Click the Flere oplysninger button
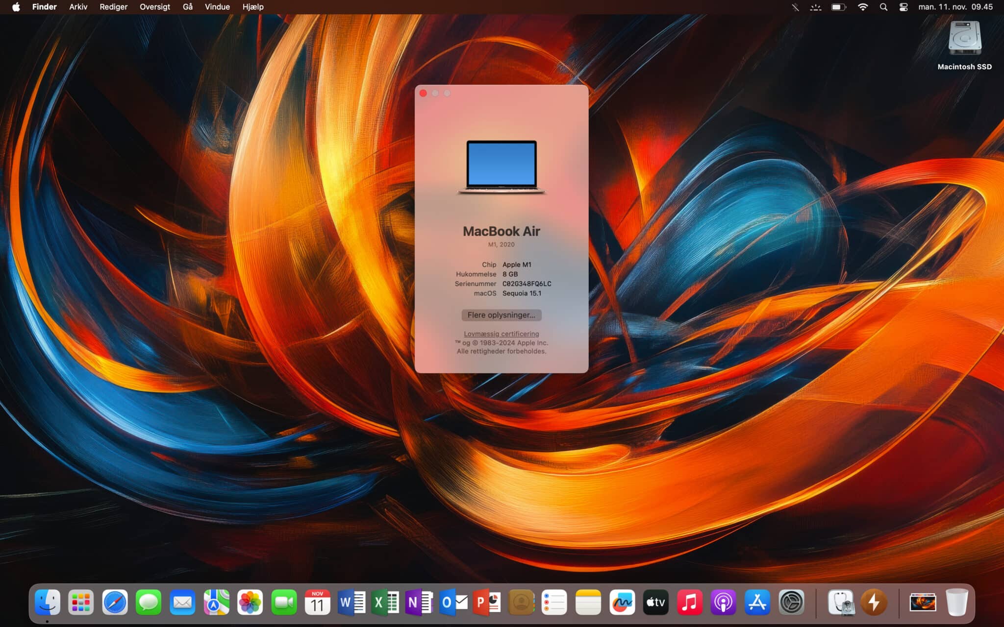 click(x=501, y=315)
